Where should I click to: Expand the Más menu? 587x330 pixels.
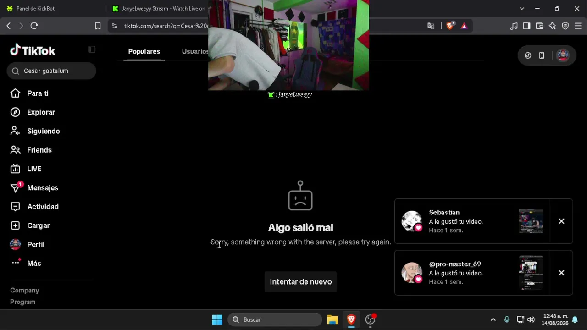coord(34,264)
